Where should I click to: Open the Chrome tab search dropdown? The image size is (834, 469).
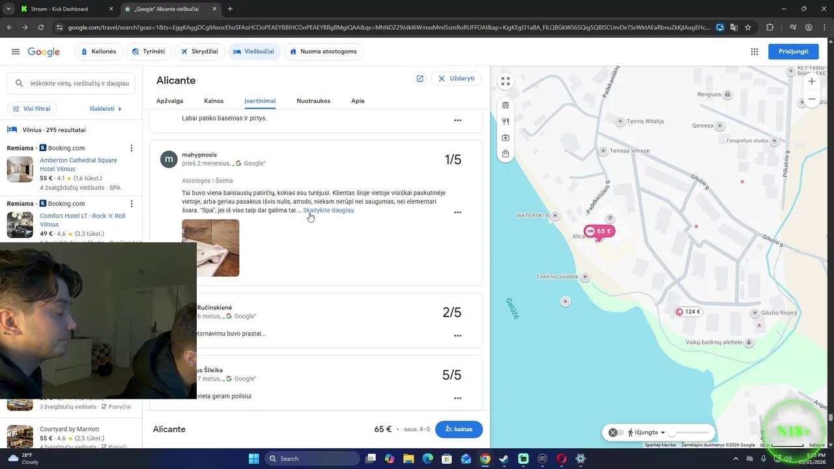[8, 8]
